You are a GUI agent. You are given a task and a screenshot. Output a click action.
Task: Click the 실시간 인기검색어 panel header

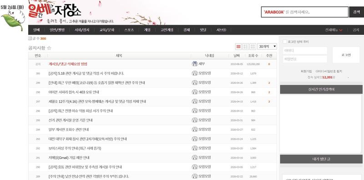point(321,89)
